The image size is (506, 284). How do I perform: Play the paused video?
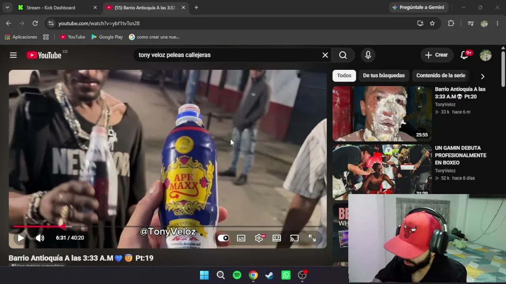click(21, 238)
